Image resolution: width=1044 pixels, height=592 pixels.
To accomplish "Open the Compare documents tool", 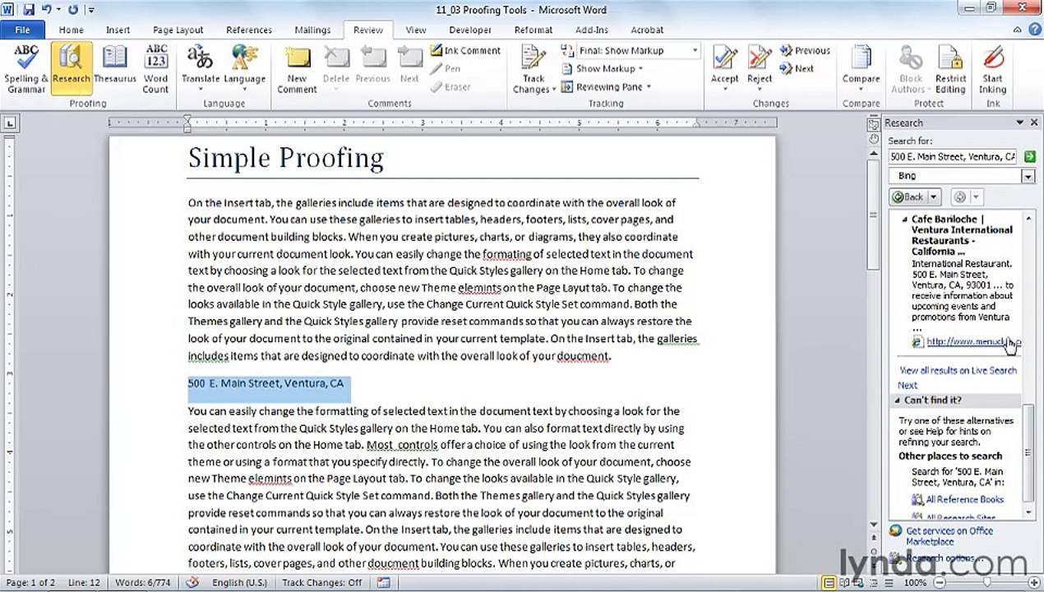I will pos(861,69).
